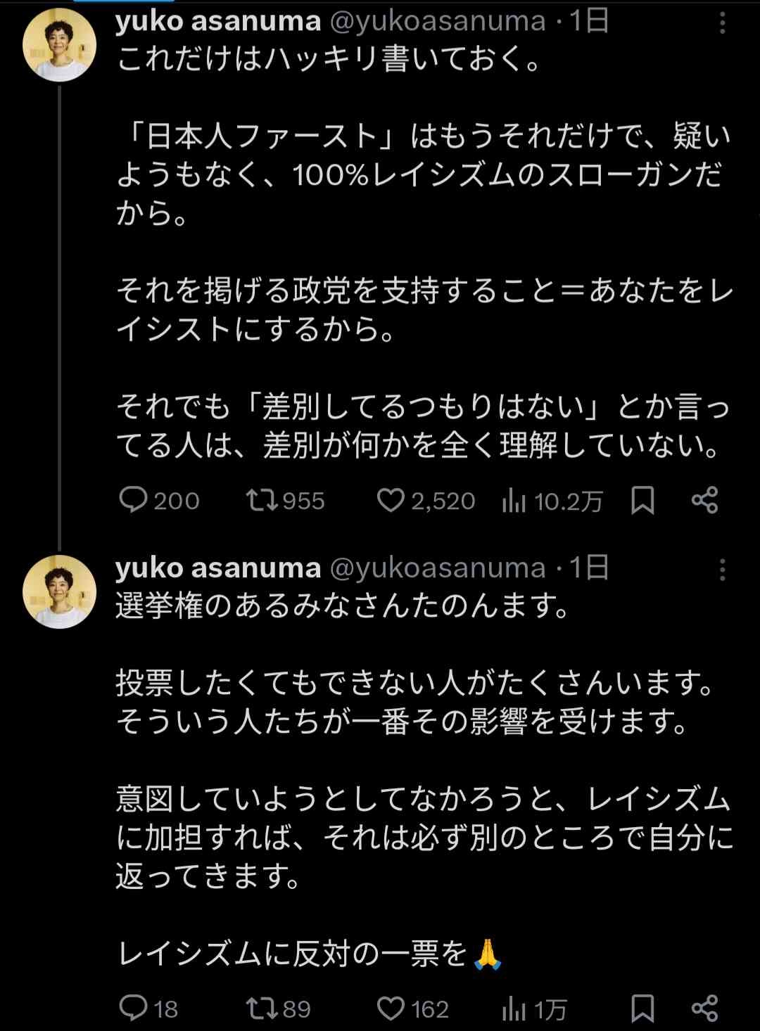Like the first tweet with 2,520 likes
This screenshot has width=760, height=1031.
(390, 500)
